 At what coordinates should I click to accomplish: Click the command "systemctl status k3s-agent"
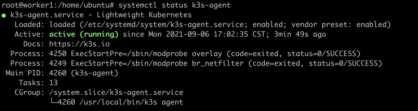point(175,5)
